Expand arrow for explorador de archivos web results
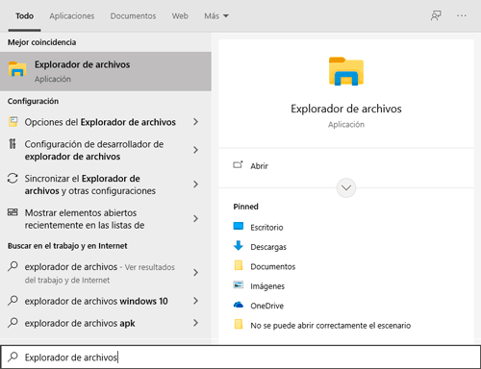Viewport: 481px width, 369px height. [x=195, y=273]
